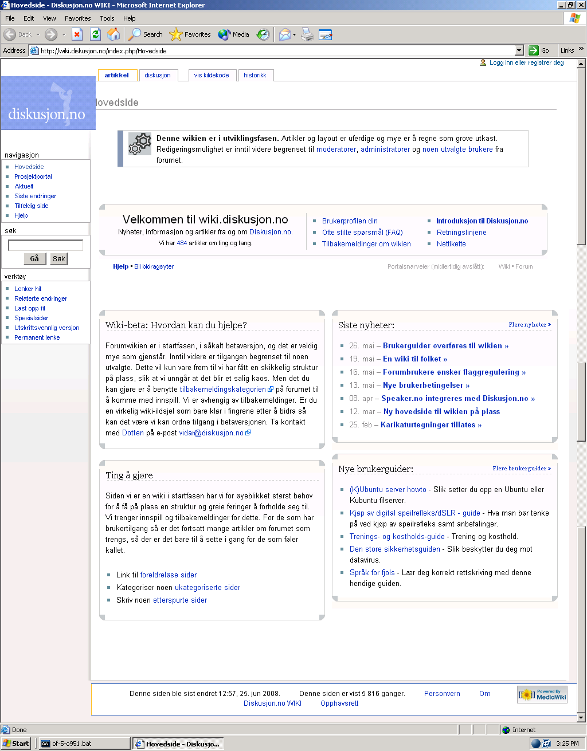The image size is (587, 751).
Task: Click the address bar URL field
Action: [276, 50]
